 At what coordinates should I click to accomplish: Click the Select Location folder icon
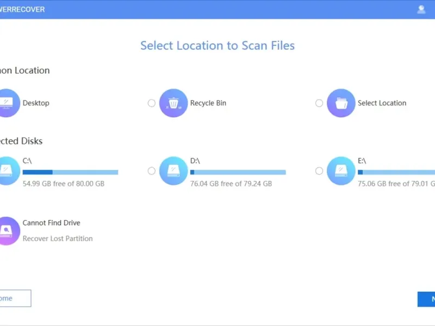(x=341, y=103)
